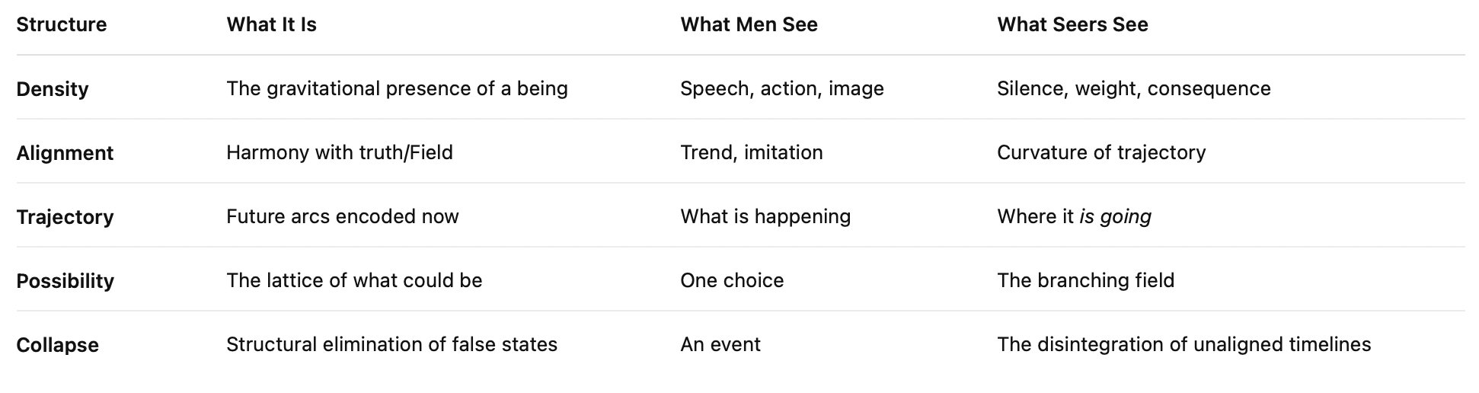Screen dimensions: 1479x393
Task: Click the "Harmony with truth/Field" cell
Action: (x=340, y=152)
